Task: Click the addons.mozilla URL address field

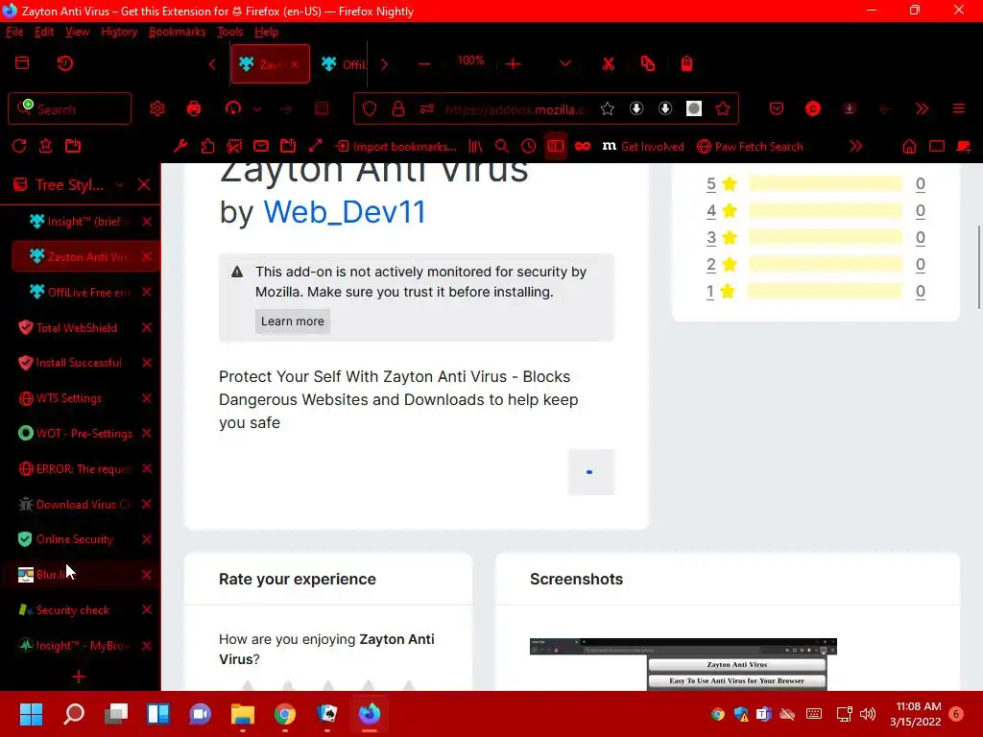Action: [515, 109]
